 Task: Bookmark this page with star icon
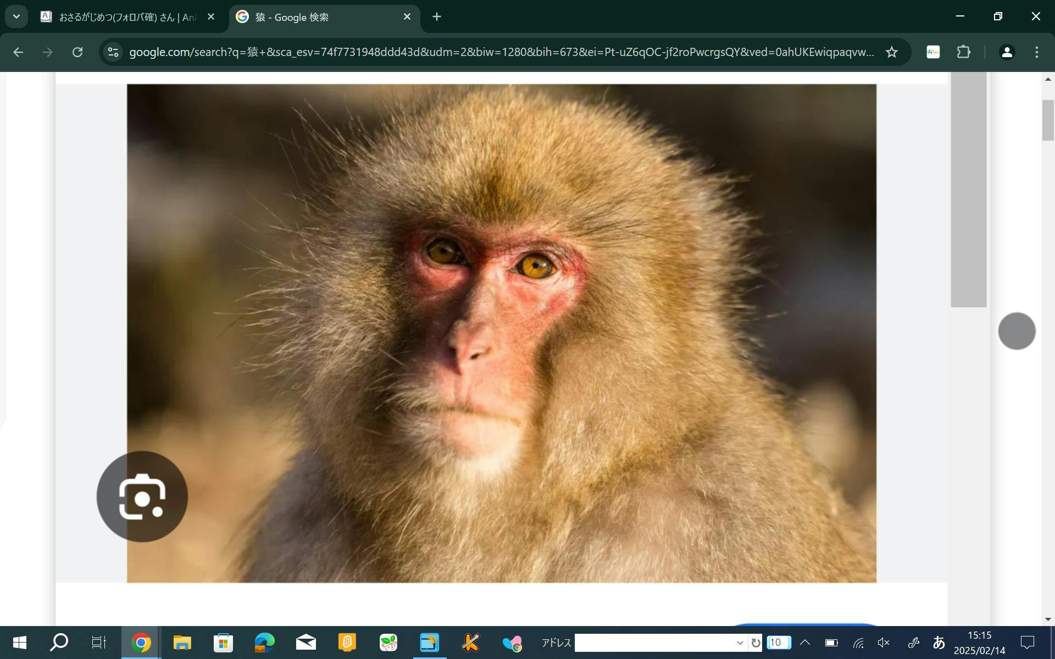[x=891, y=52]
